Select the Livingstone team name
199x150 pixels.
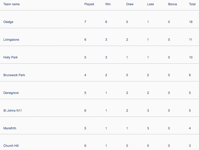[x=11, y=40]
